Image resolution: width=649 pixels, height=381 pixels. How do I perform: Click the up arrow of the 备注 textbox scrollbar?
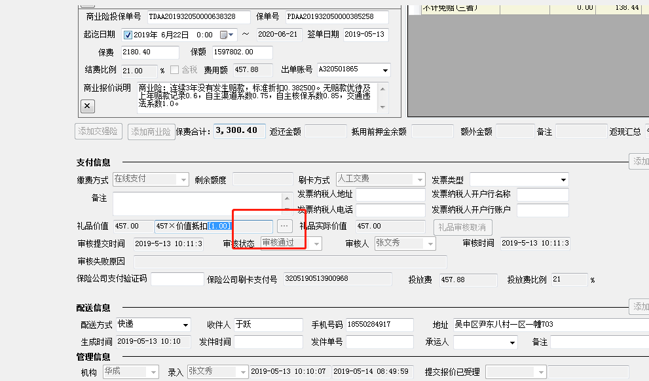[x=287, y=198]
